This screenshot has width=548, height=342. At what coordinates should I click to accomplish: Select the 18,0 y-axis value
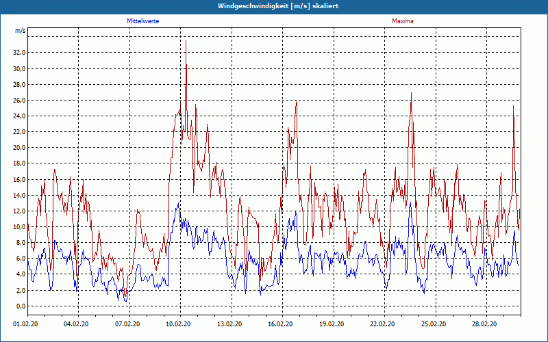[20, 163]
